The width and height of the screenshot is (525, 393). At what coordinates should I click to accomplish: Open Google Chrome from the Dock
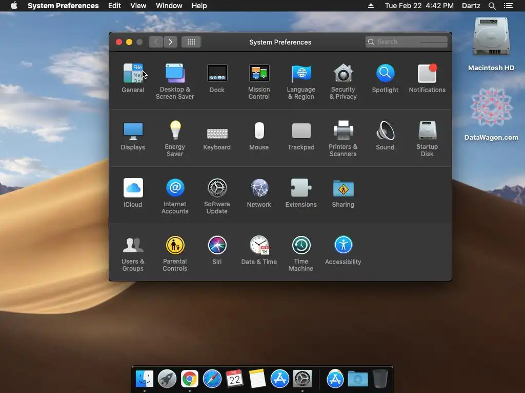[x=190, y=379]
